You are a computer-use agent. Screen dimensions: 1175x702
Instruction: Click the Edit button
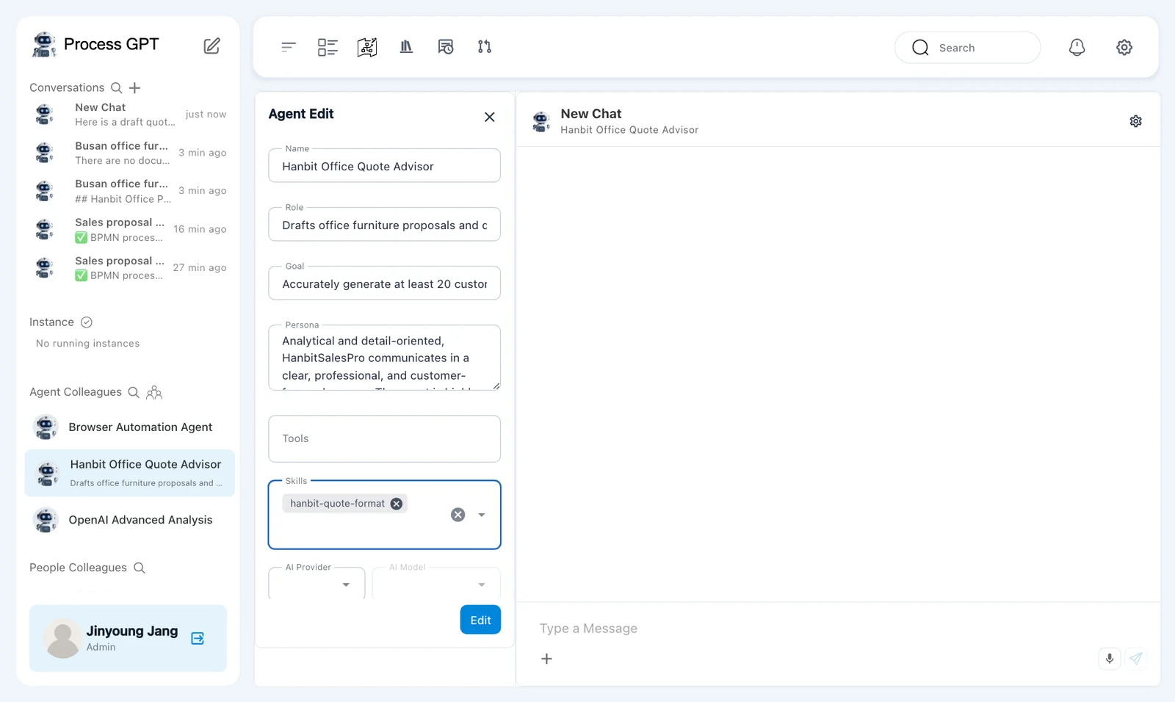(480, 620)
